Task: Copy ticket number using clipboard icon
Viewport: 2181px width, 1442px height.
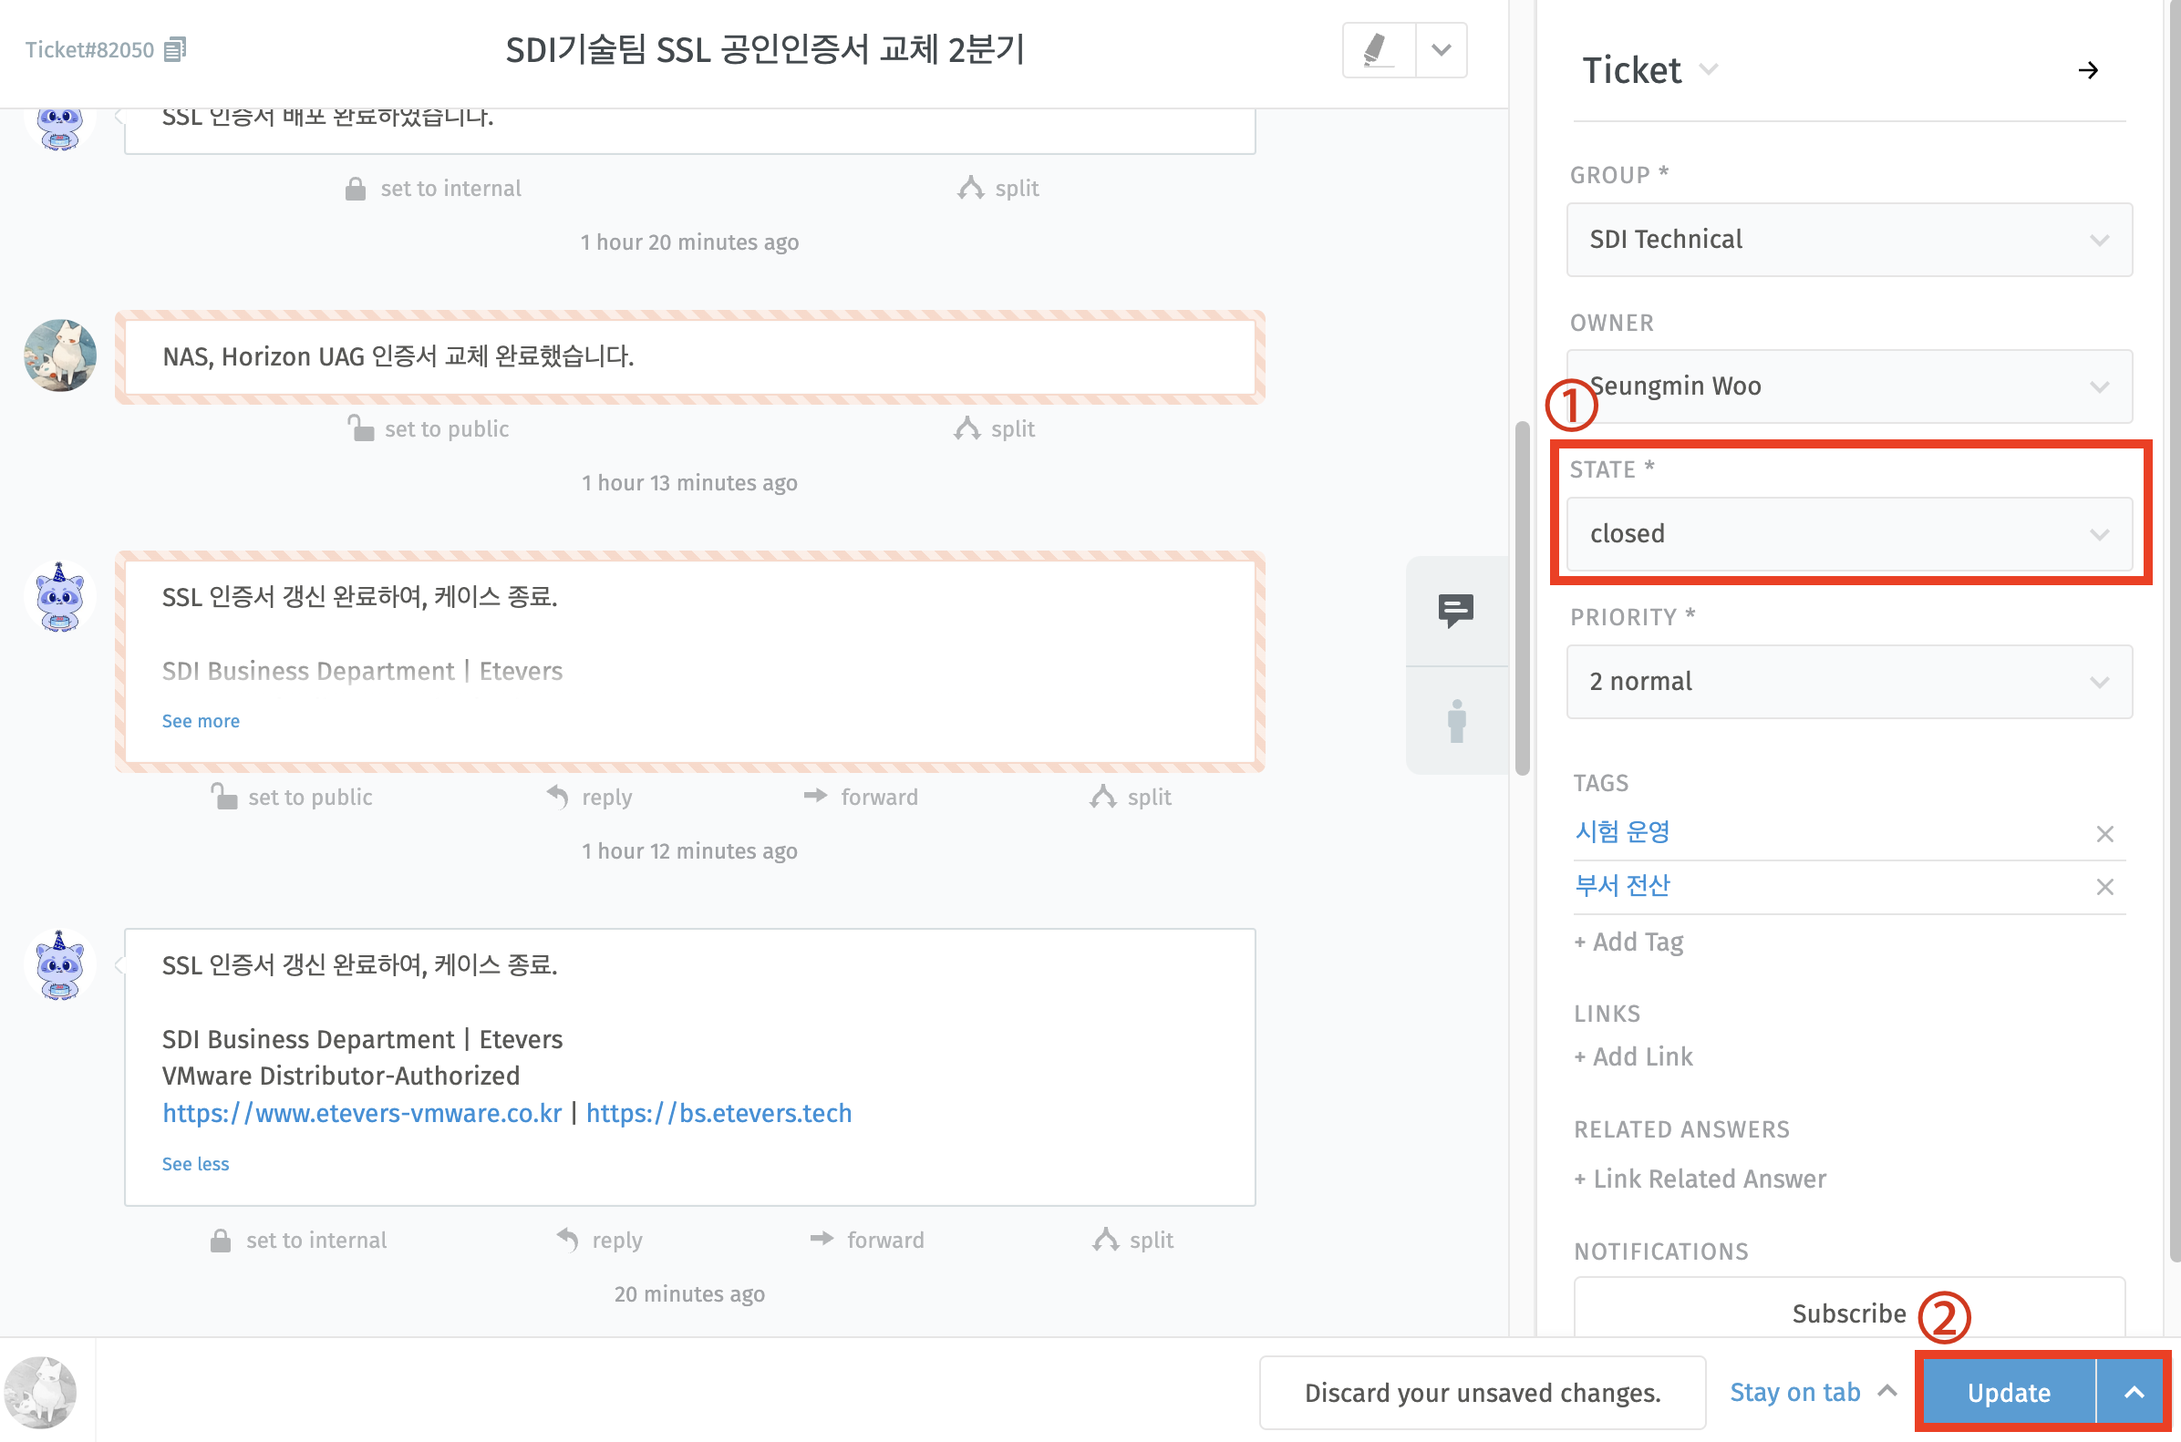Action: point(175,49)
